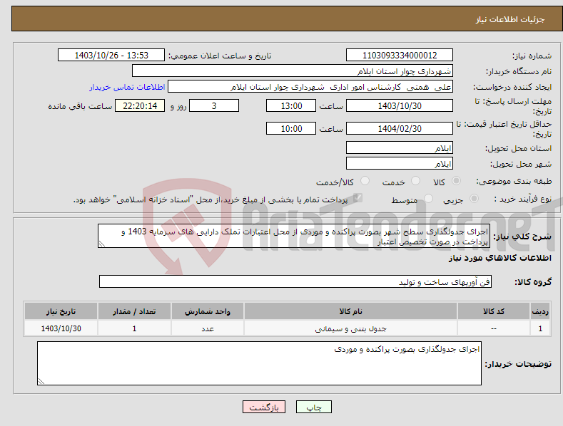Screen dimensions: 563x426
Task: Click the واحد شمارش column header
Action: pos(208,311)
